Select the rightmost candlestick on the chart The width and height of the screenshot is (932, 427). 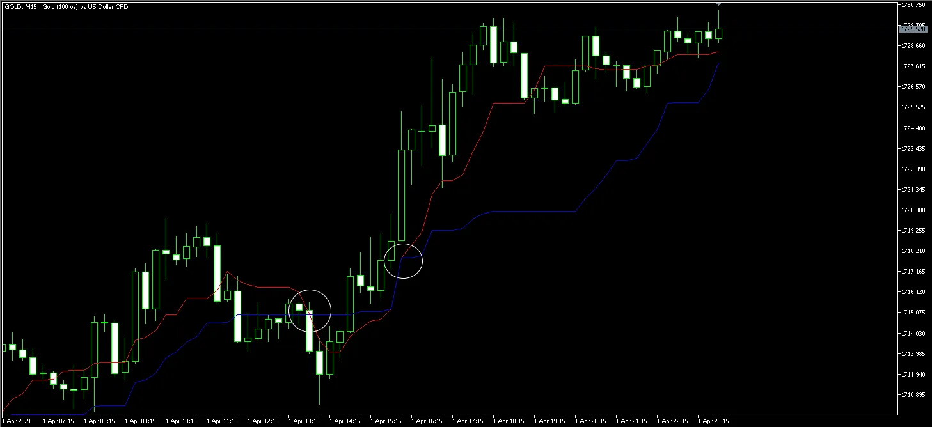coord(718,34)
